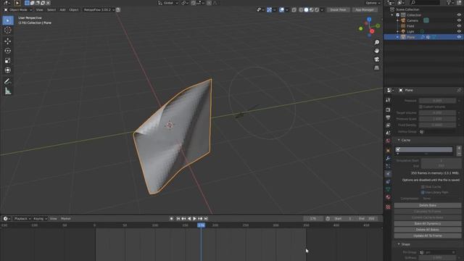Adjust the Pressure Scale value slider

(437, 119)
